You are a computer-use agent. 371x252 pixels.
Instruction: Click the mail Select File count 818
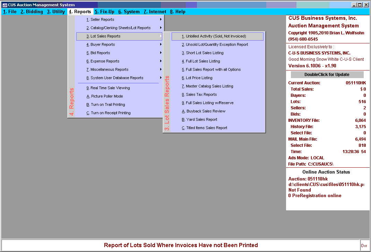(x=362, y=145)
